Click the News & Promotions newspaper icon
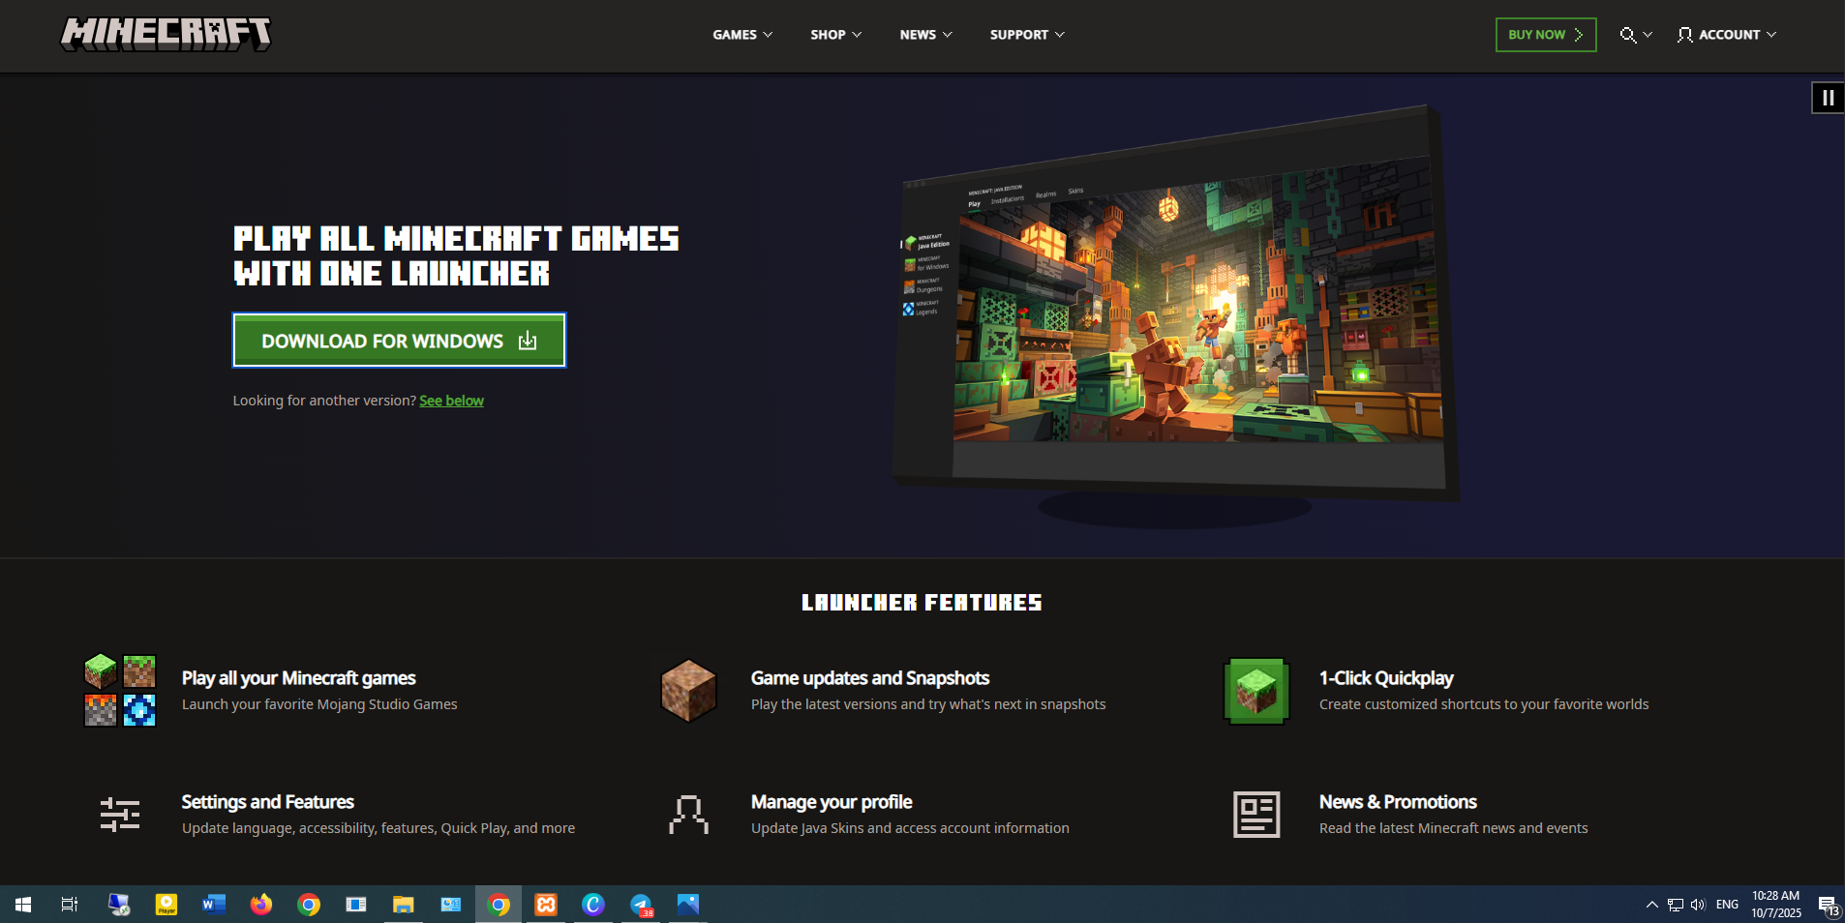1845x923 pixels. (1256, 815)
